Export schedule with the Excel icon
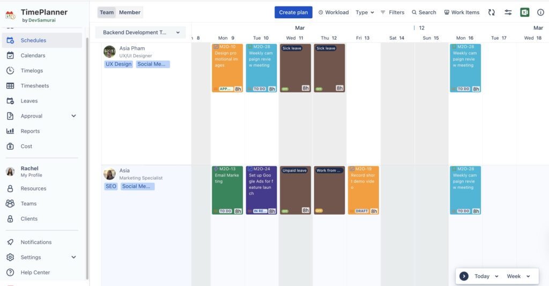The height and width of the screenshot is (286, 549). click(524, 12)
